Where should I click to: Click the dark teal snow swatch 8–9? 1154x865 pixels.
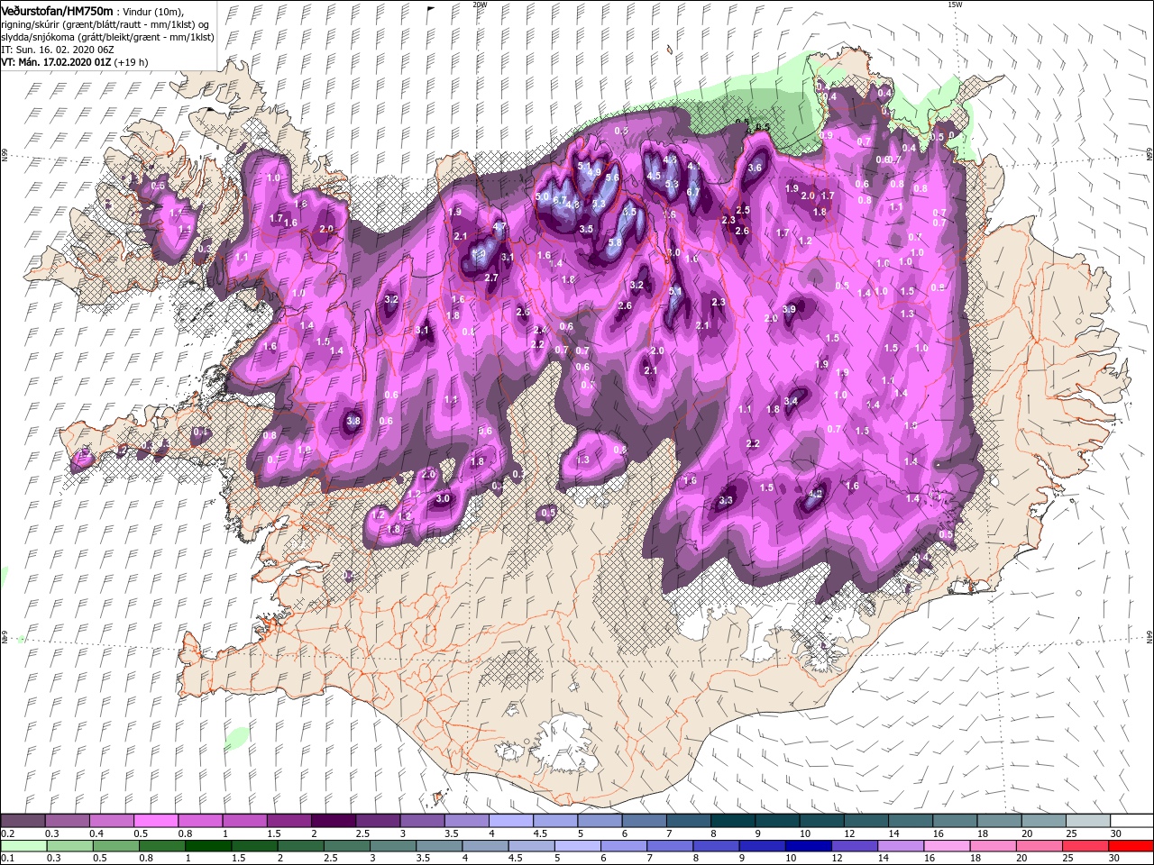[733, 821]
